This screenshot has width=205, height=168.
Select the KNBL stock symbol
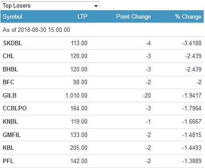coord(10,121)
